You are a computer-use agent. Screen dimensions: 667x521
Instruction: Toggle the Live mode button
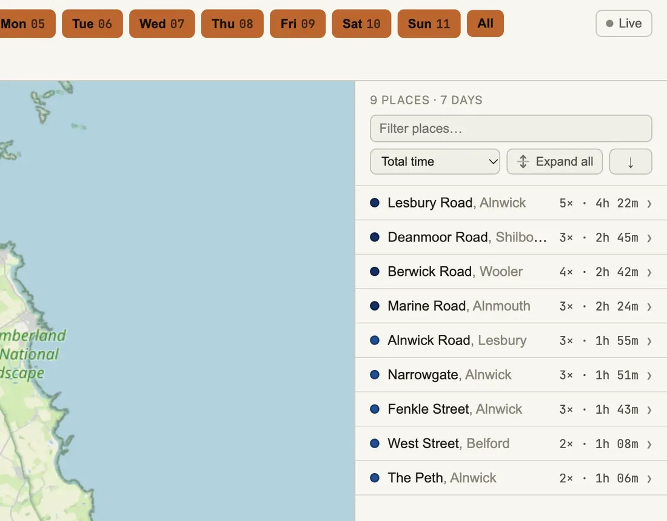(623, 24)
